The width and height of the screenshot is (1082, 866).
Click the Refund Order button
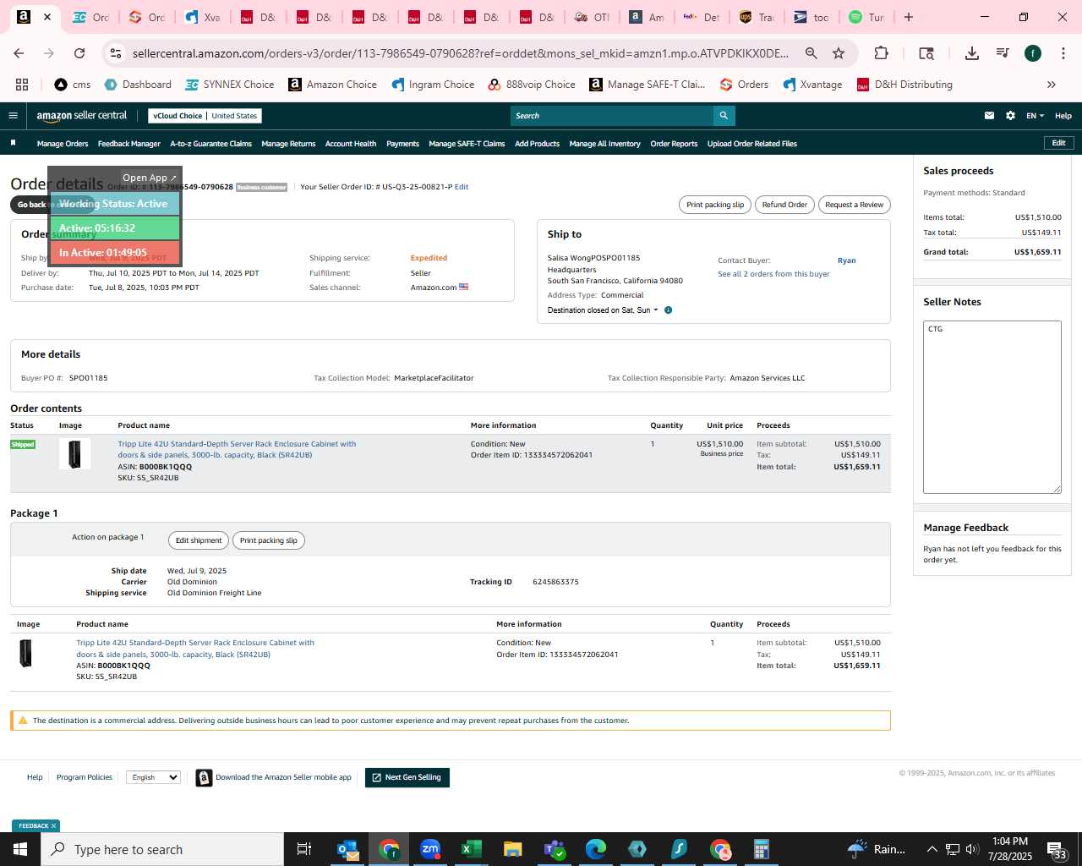[x=784, y=205]
